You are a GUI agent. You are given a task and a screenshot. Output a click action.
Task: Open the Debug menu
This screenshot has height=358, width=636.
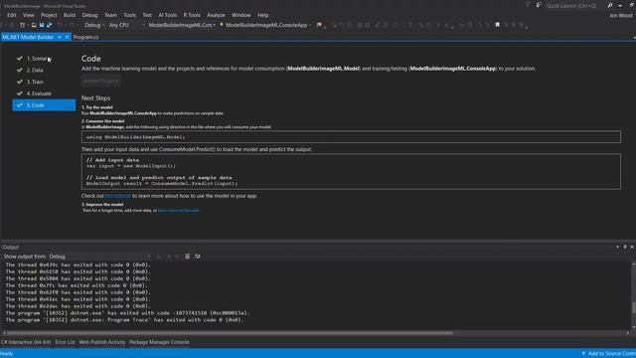89,15
